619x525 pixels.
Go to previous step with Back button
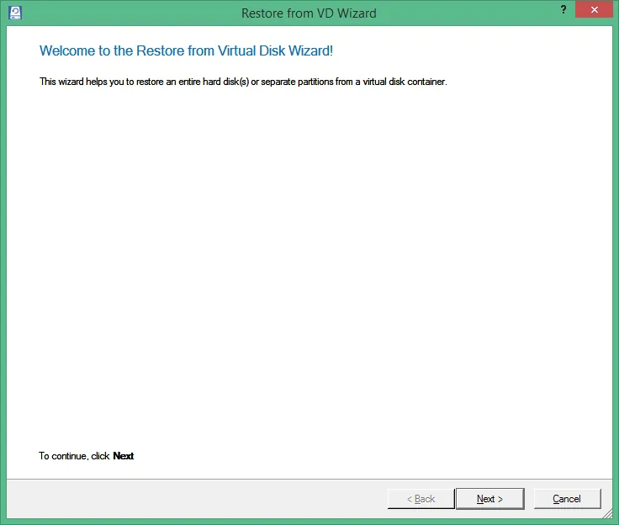click(421, 499)
